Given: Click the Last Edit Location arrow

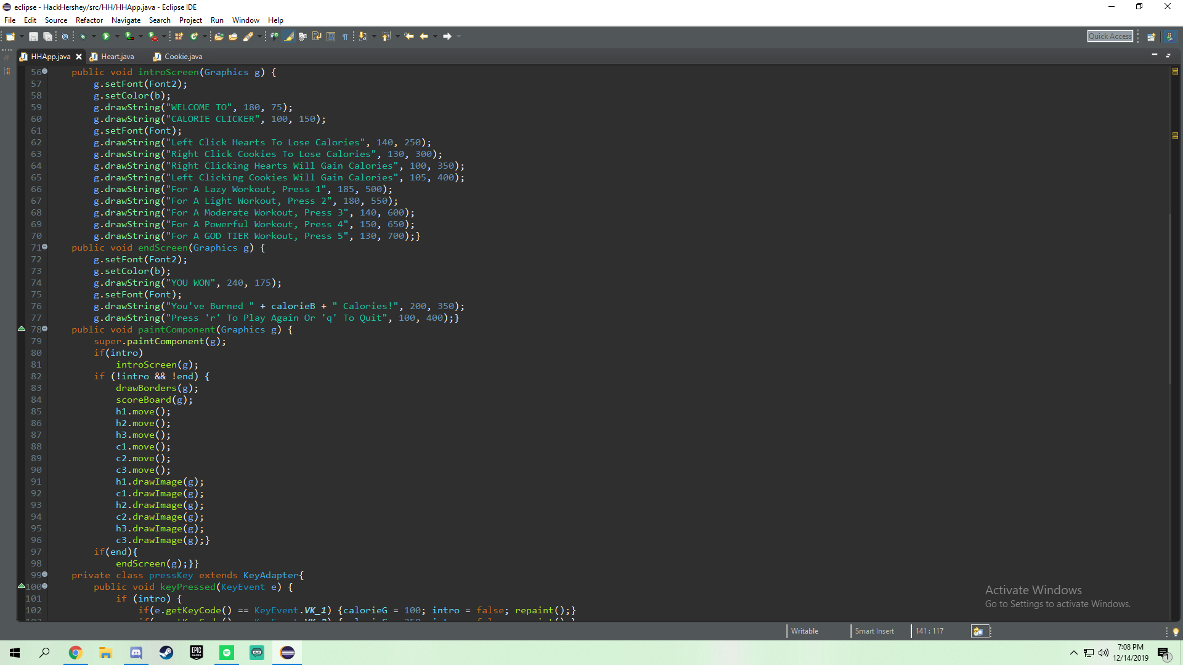Looking at the screenshot, I should (409, 36).
